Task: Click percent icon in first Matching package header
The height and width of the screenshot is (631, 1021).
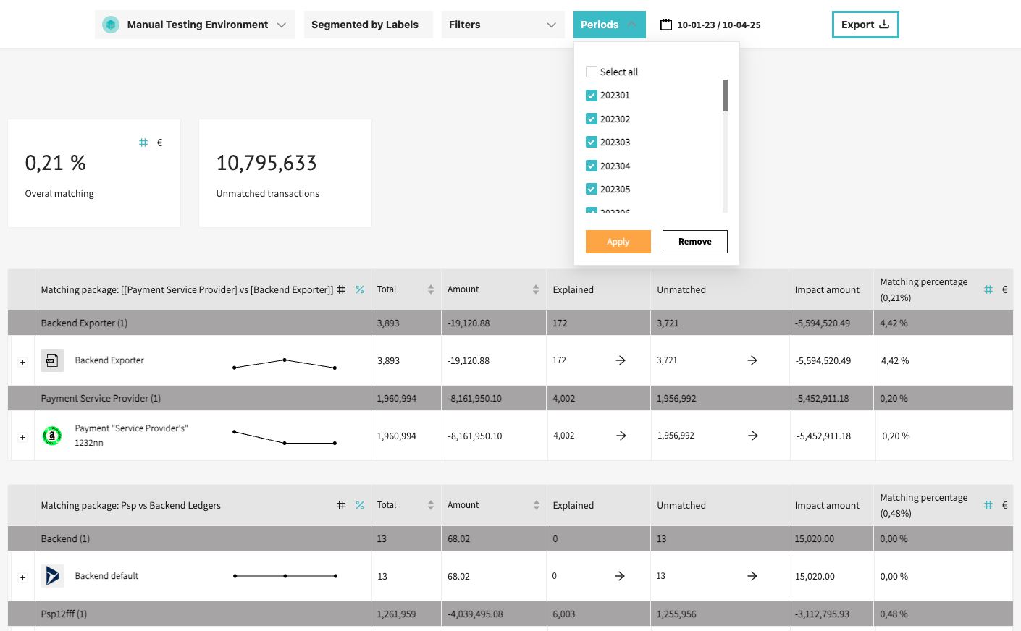Action: click(x=360, y=289)
